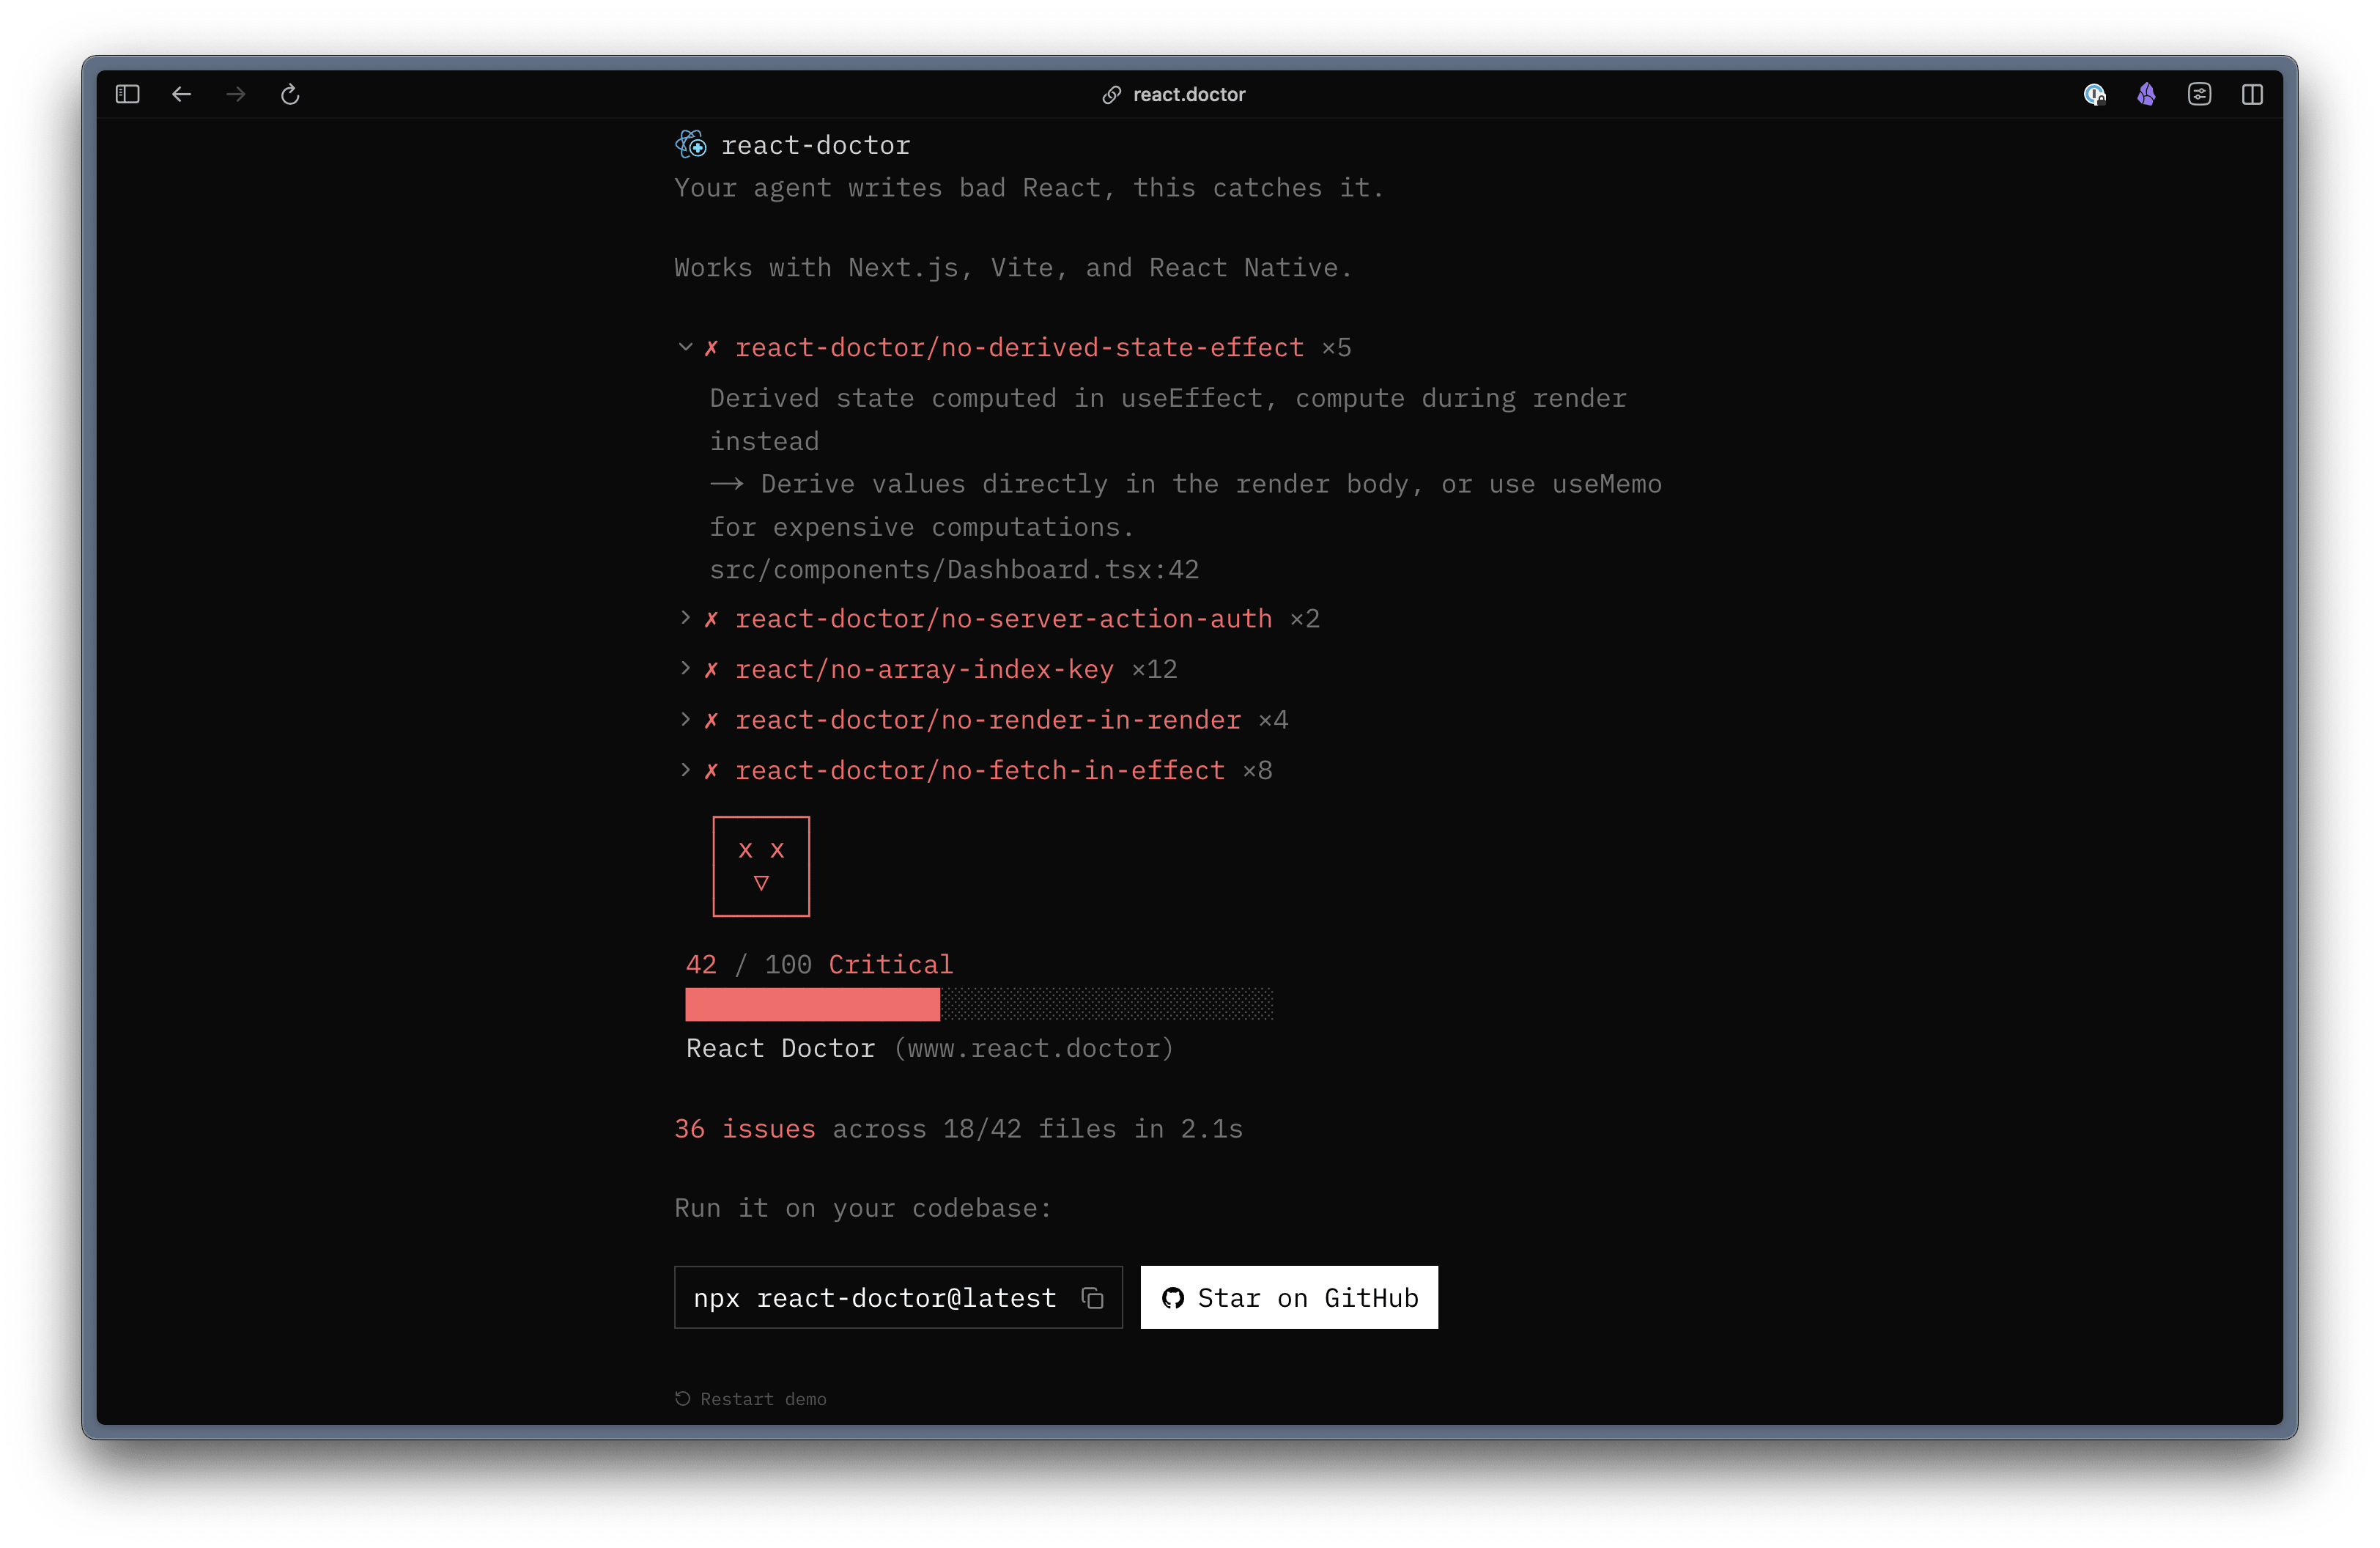Click the file path src/components/Dashboard.tsx:42
Viewport: 2380px width, 1548px height.
[x=954, y=570]
